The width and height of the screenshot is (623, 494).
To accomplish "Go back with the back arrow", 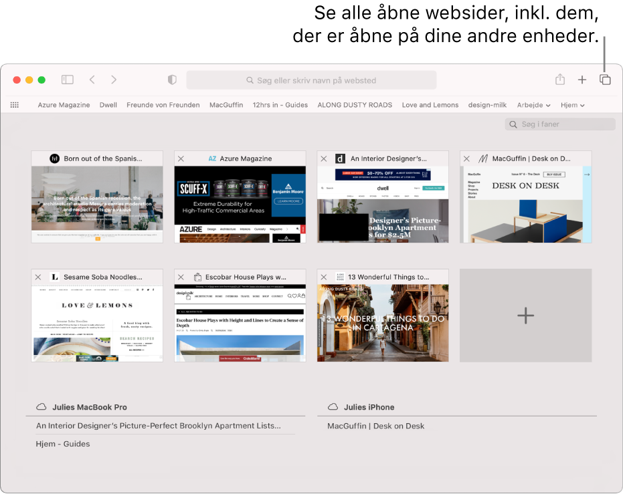I will 92,80.
